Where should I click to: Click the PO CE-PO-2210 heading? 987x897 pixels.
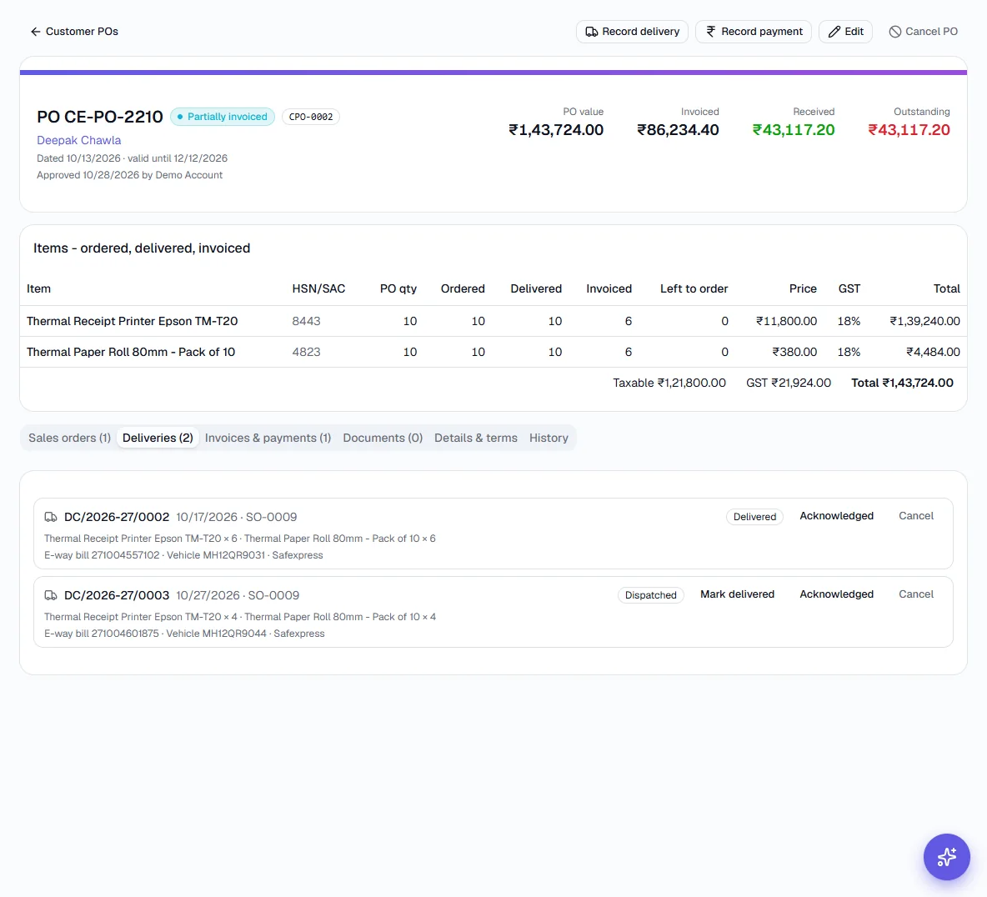point(99,117)
